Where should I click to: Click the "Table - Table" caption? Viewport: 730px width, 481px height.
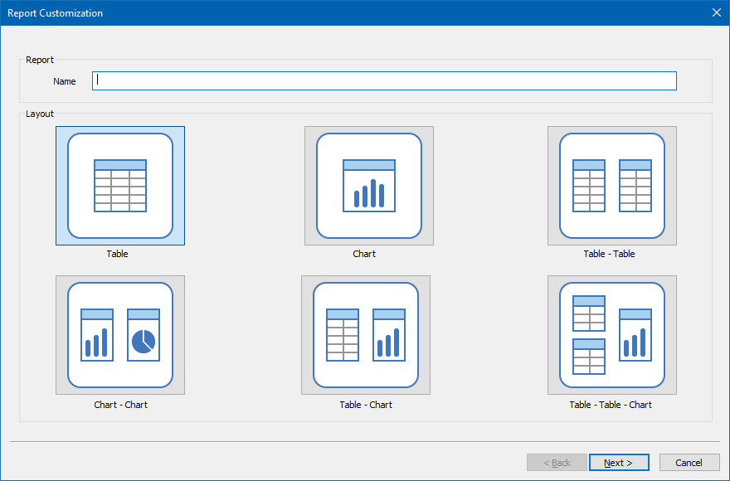click(609, 254)
